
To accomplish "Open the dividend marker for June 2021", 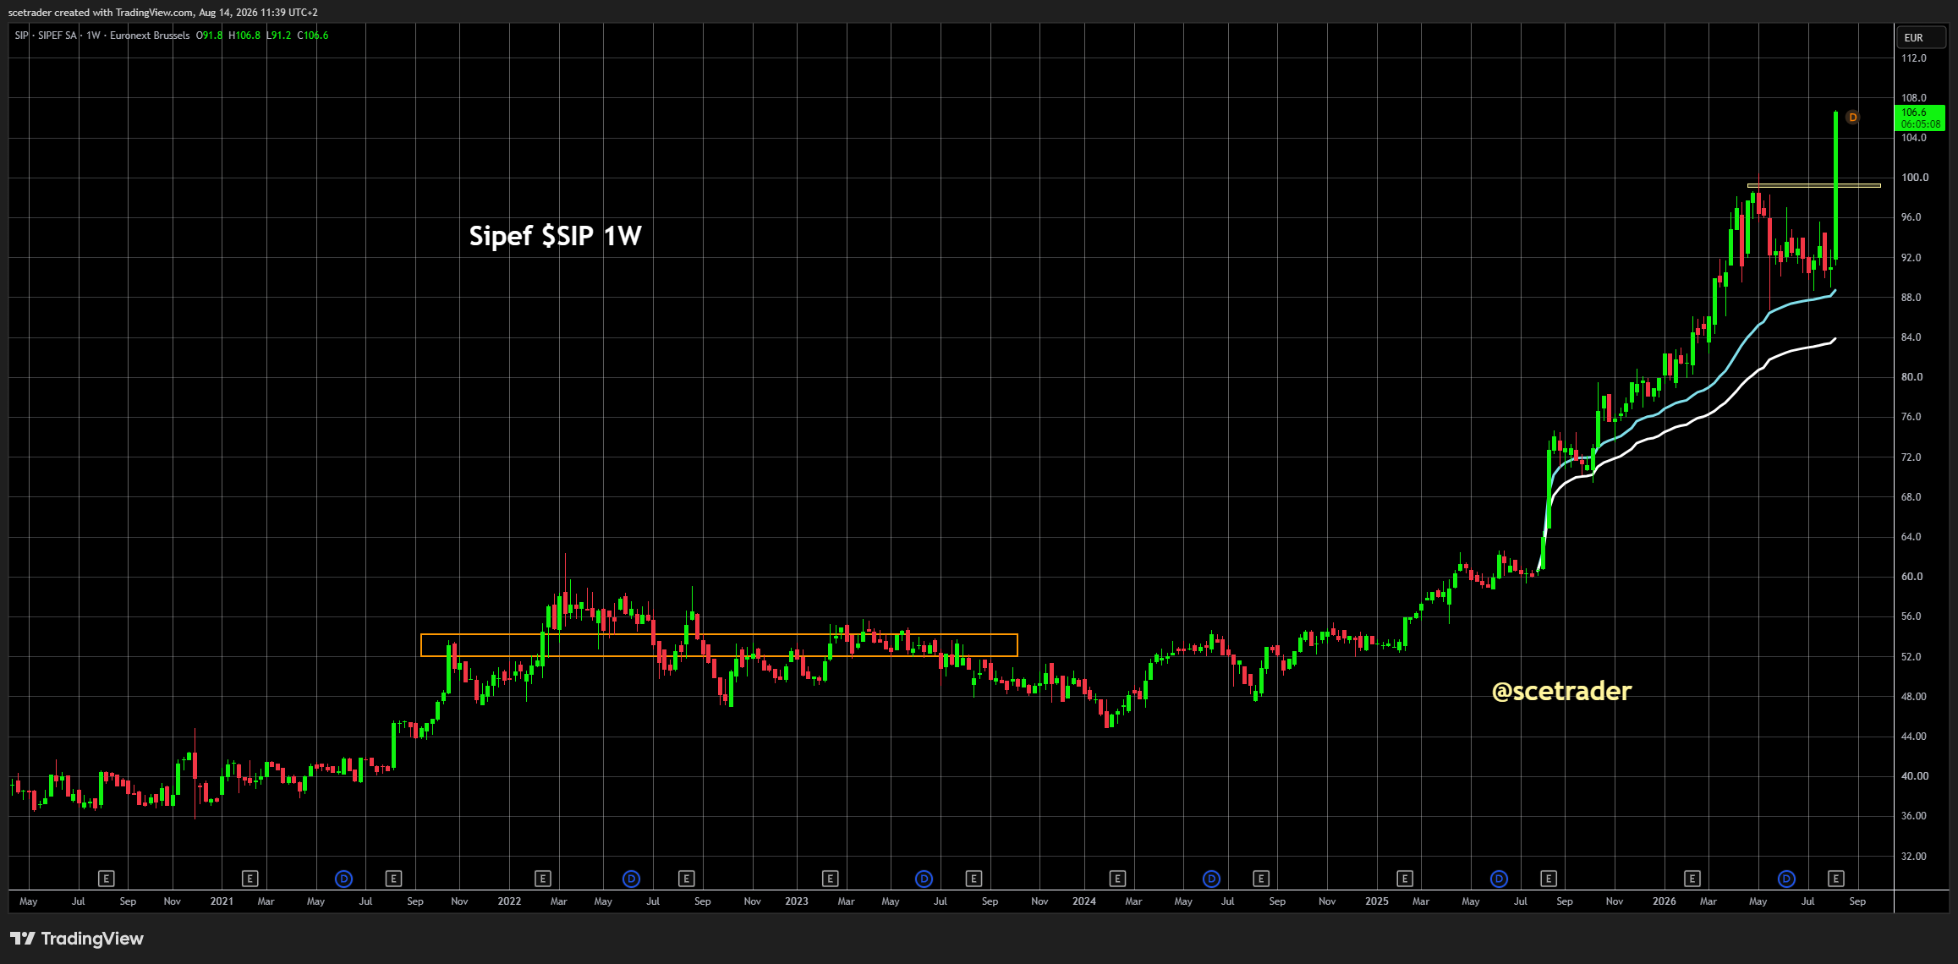I will 343,879.
